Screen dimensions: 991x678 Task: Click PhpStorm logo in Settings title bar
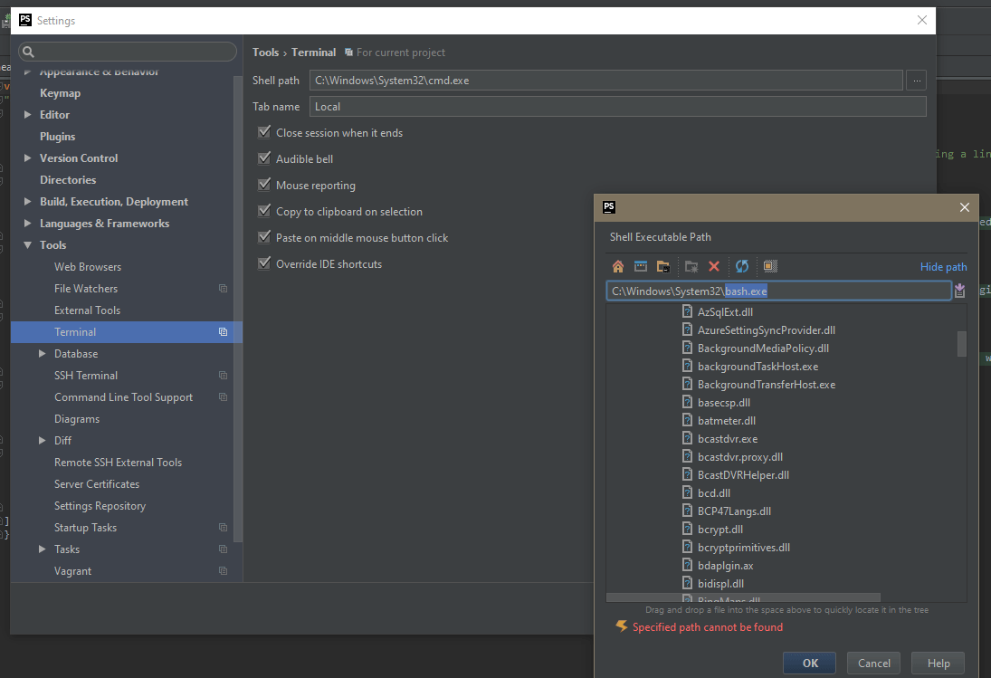coord(25,20)
